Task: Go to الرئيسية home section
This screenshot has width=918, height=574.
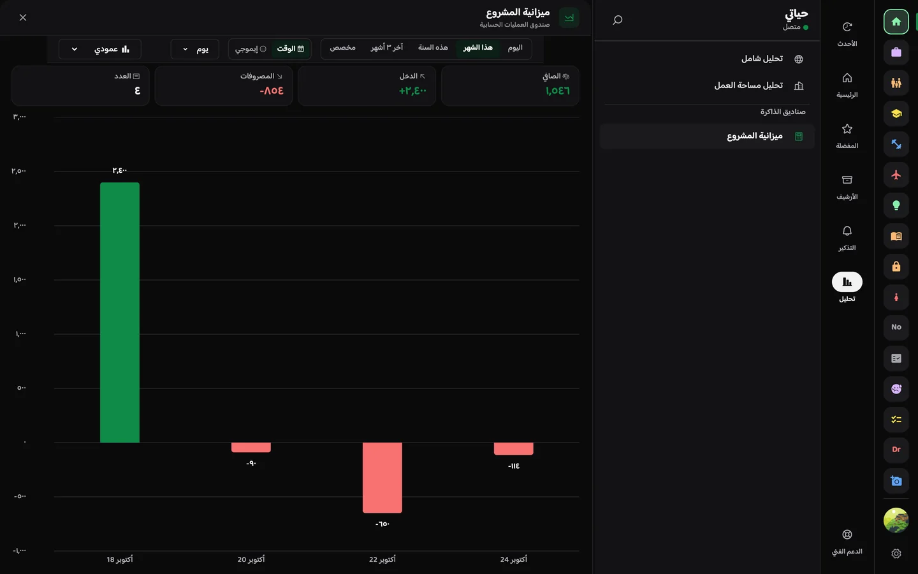Action: tap(847, 85)
